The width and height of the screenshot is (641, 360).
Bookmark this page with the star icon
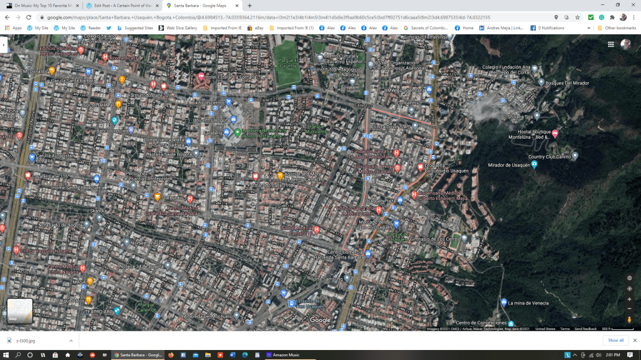coord(568,17)
